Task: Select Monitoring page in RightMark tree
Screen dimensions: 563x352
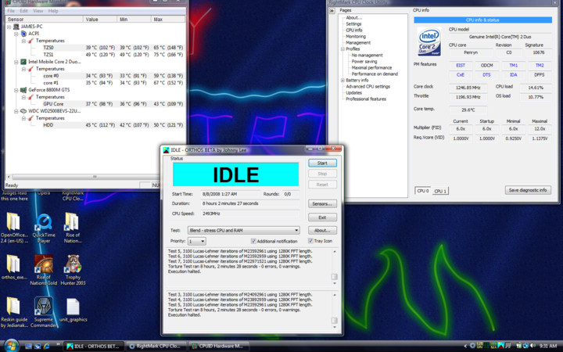Action: tap(356, 36)
